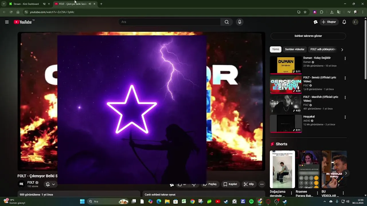Open options for FOLT - Sensiz video
The image size is (367, 206).
pos(345,78)
